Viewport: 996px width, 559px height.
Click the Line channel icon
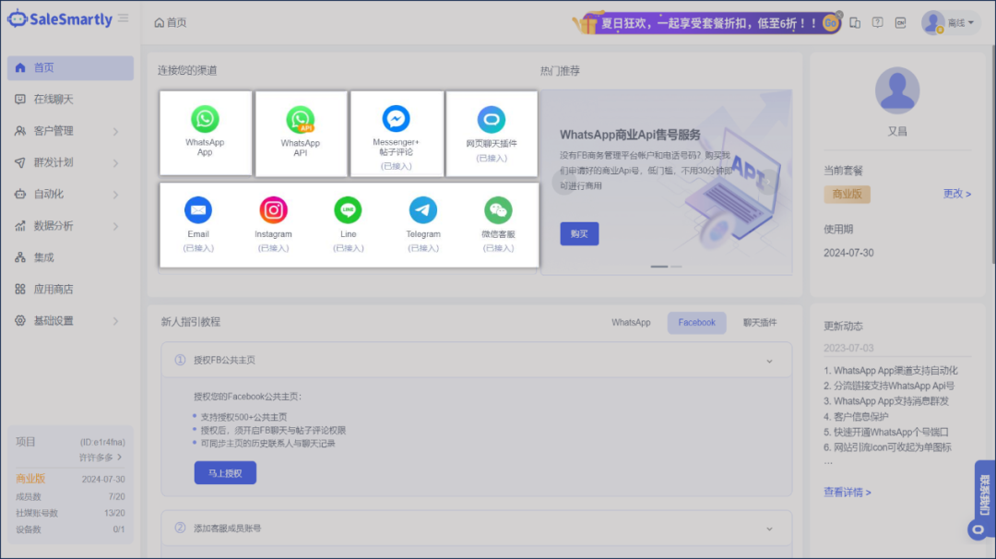pyautogui.click(x=348, y=210)
